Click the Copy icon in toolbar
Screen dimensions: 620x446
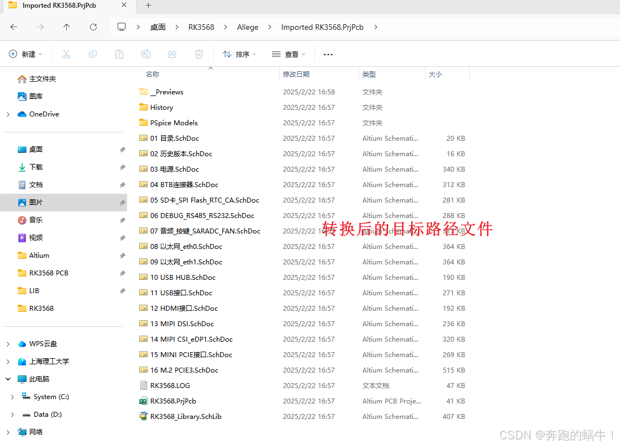coord(92,54)
